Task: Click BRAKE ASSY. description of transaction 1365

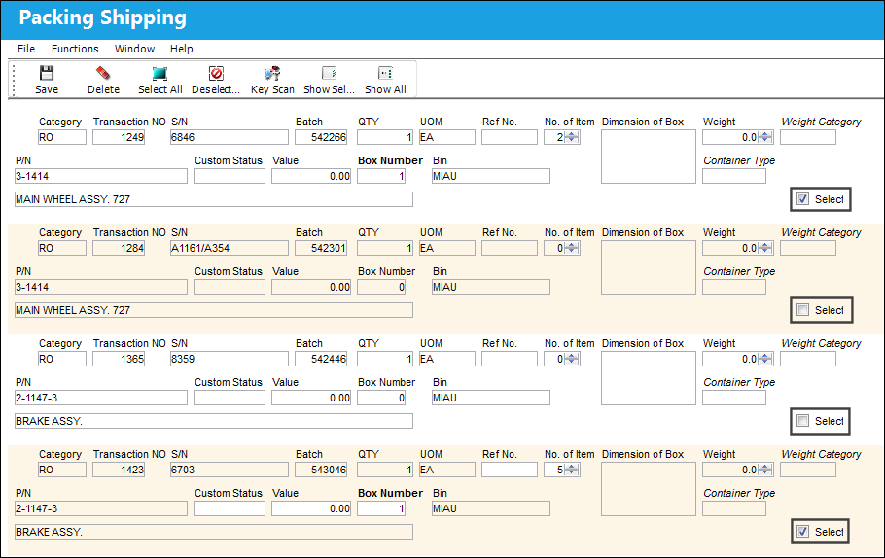Action: coord(214,421)
